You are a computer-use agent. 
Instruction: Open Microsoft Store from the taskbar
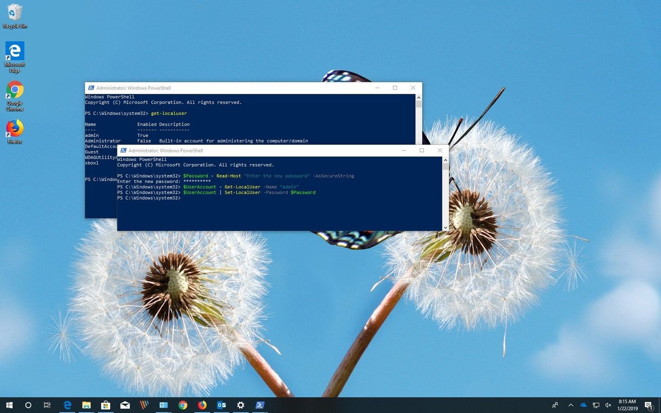pyautogui.click(x=106, y=405)
